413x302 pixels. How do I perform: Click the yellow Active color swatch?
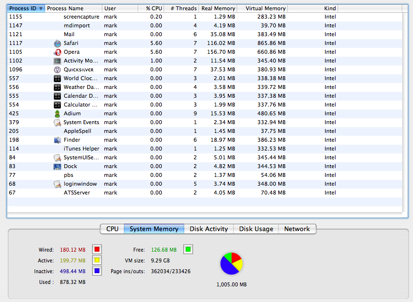tap(97, 260)
